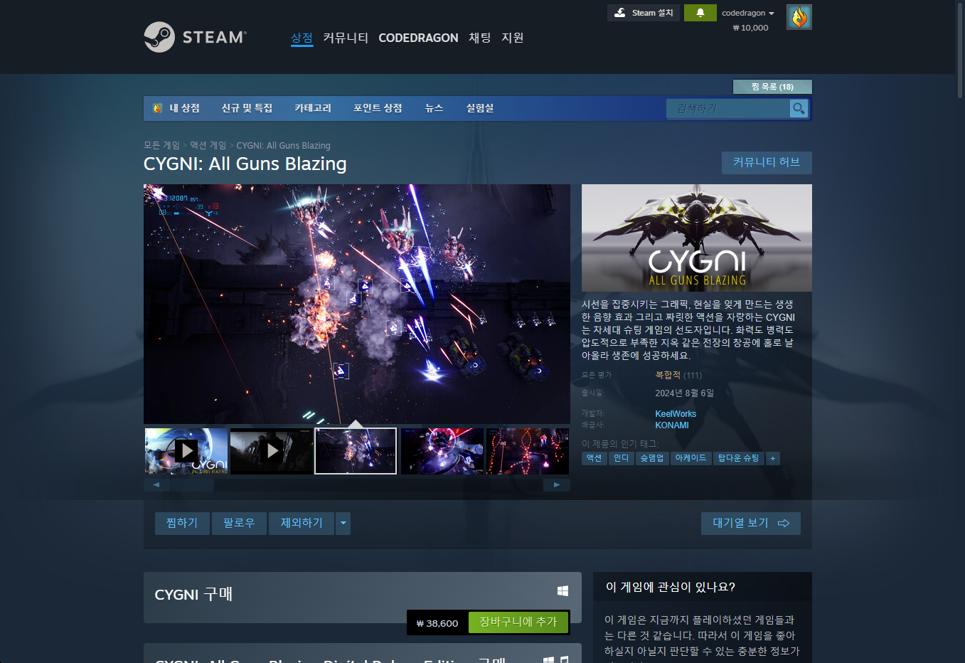This screenshot has width=965, height=663.
Task: Click the Windows icon in CYGNI 구매
Action: coord(563,591)
